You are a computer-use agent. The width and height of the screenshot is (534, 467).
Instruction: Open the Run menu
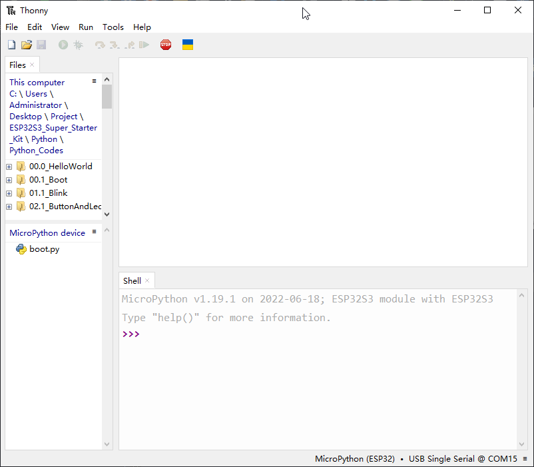coord(86,27)
